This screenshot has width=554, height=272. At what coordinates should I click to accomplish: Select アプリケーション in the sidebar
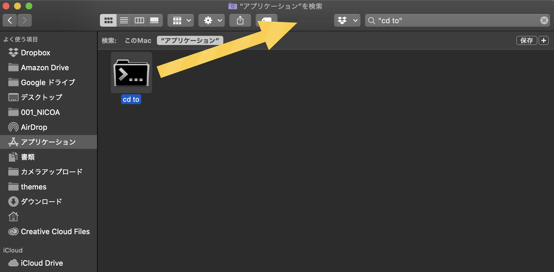click(48, 142)
